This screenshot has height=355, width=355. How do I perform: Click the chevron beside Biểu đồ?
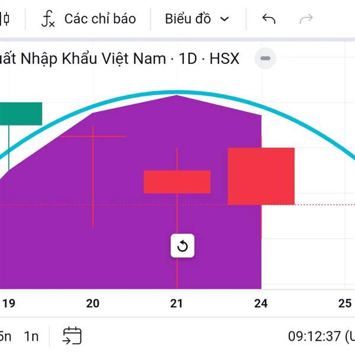[x=224, y=19]
